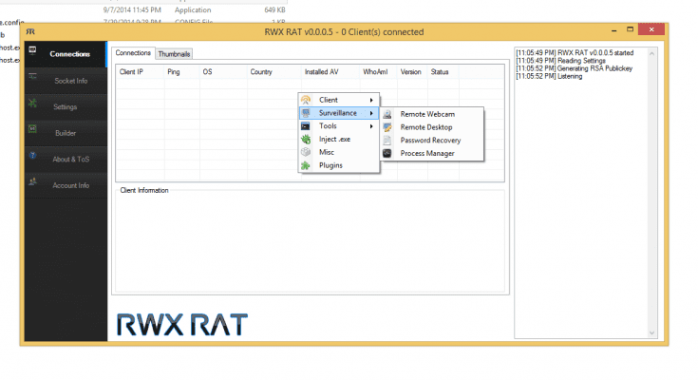Viewport: 698px width, 380px height.
Task: Open Settings from the left sidebar icon
Action: click(33, 104)
